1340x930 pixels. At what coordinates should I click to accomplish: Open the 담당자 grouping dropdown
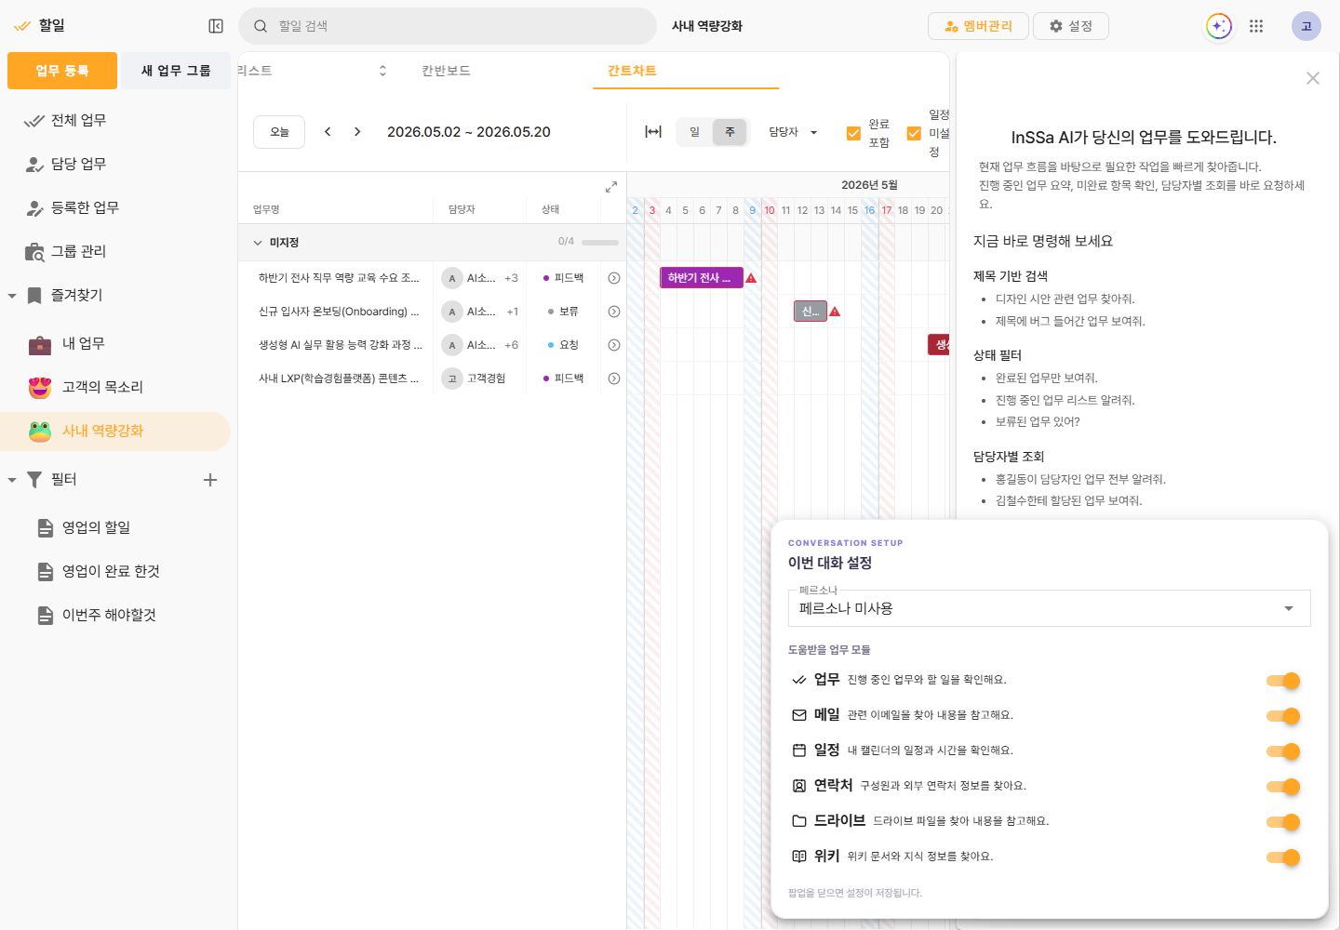793,132
